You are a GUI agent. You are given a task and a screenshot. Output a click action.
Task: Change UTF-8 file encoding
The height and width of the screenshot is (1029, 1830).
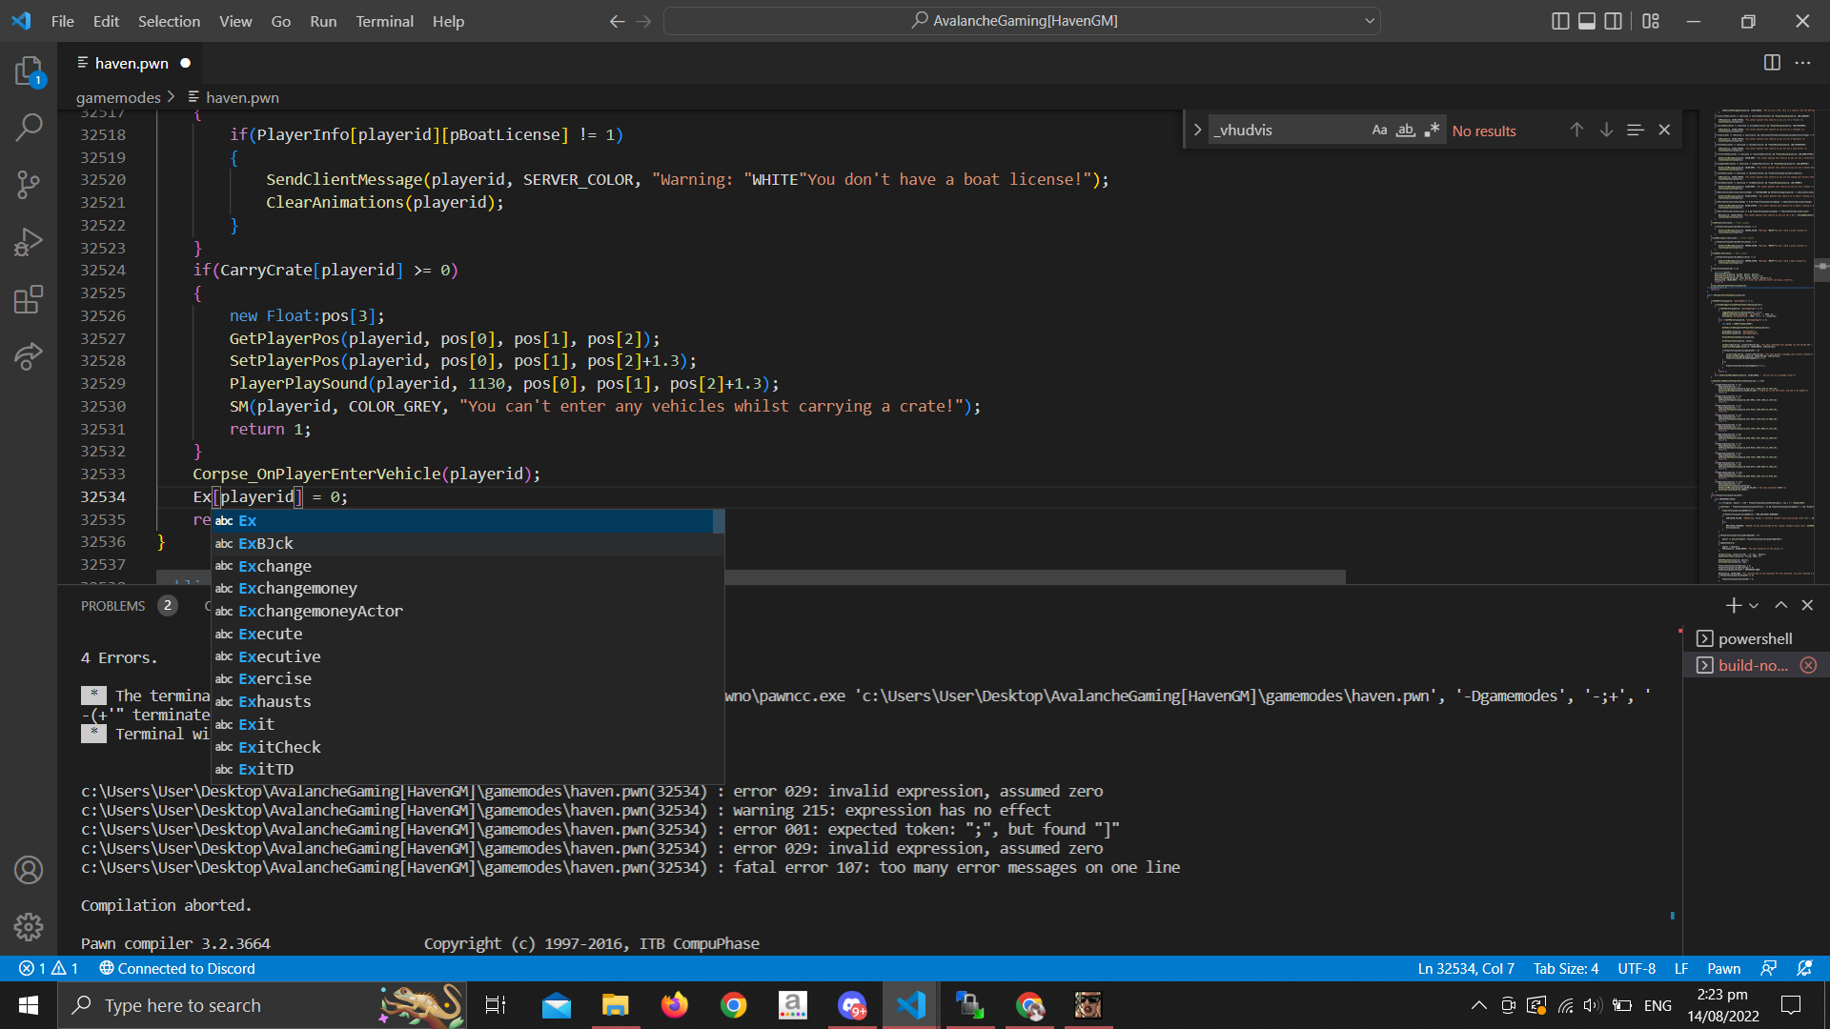(1637, 969)
